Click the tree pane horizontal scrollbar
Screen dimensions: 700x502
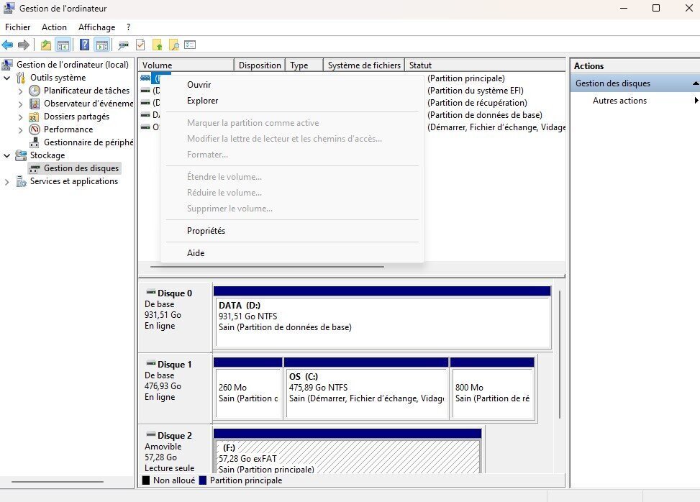57,482
